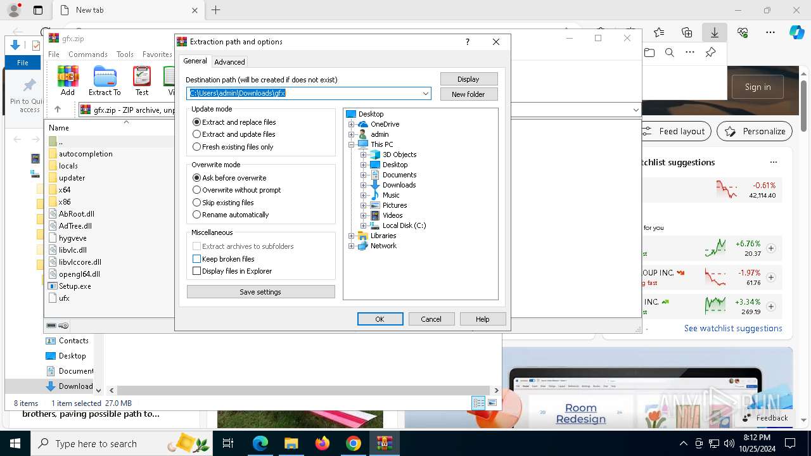
Task: Select the Setup.exe file icon
Action: pyautogui.click(x=53, y=286)
